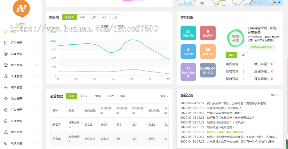The height and width of the screenshot is (149, 288).
Task: Click the 设备管理 device icon
Action: point(6,54)
